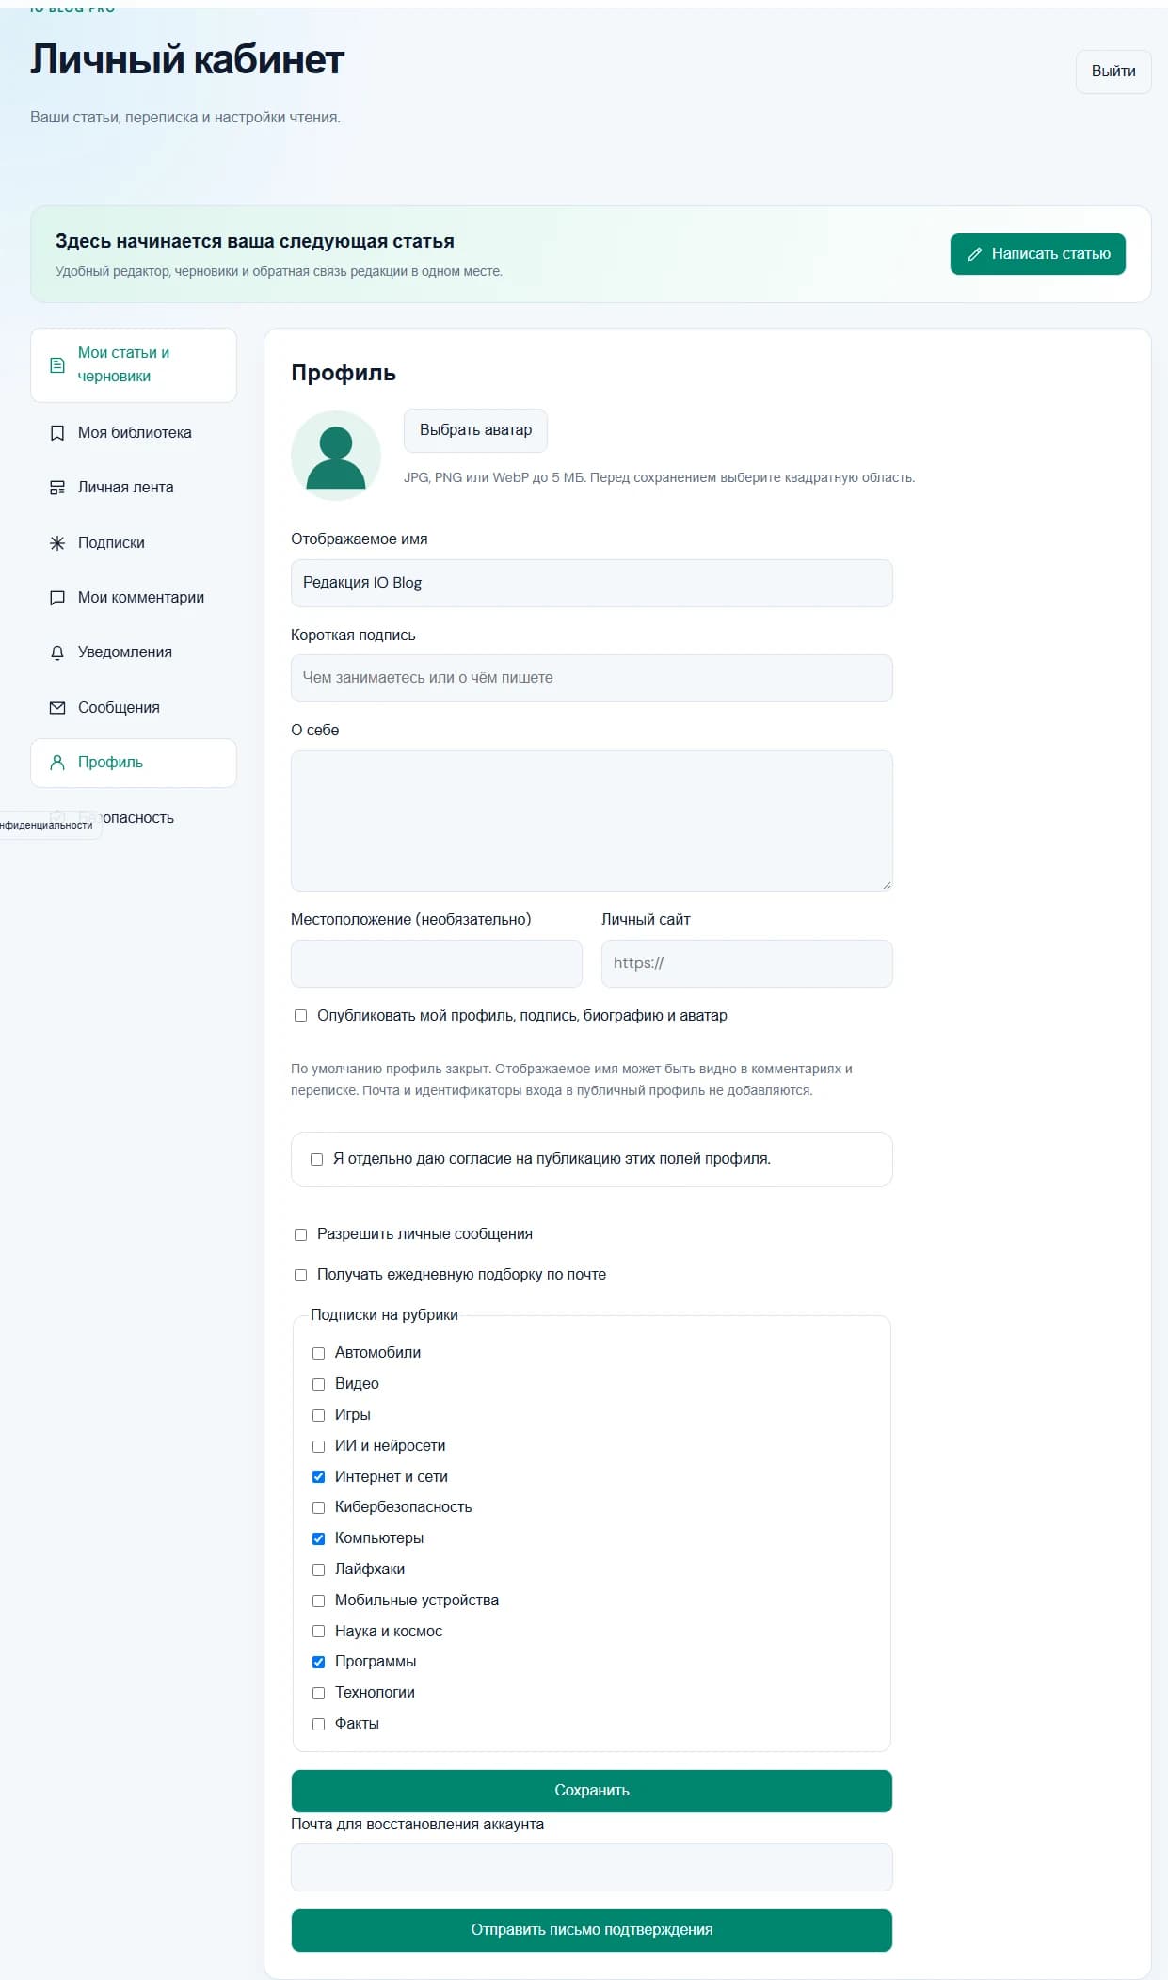Click the feed icon beside Личная лента
The image size is (1168, 1980).
[x=57, y=488]
